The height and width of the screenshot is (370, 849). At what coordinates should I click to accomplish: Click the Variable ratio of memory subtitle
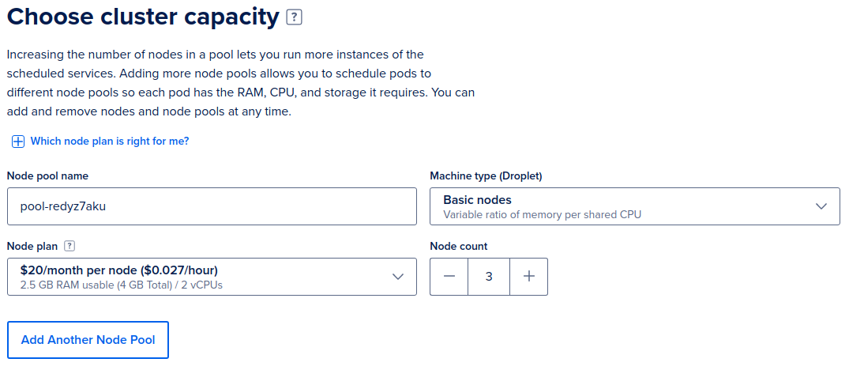[x=542, y=214]
